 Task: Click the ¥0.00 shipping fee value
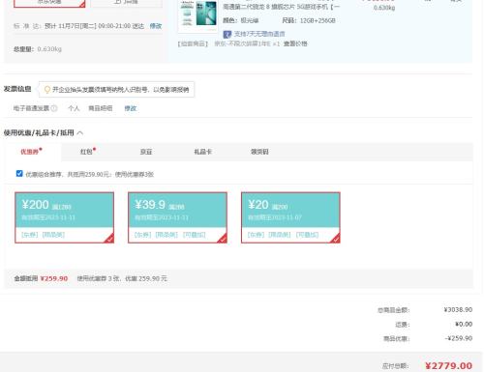click(x=464, y=324)
